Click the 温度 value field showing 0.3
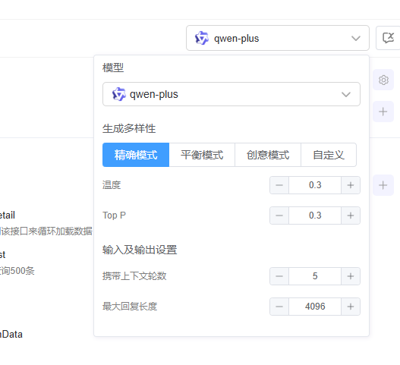This screenshot has width=400, height=365. coord(315,185)
